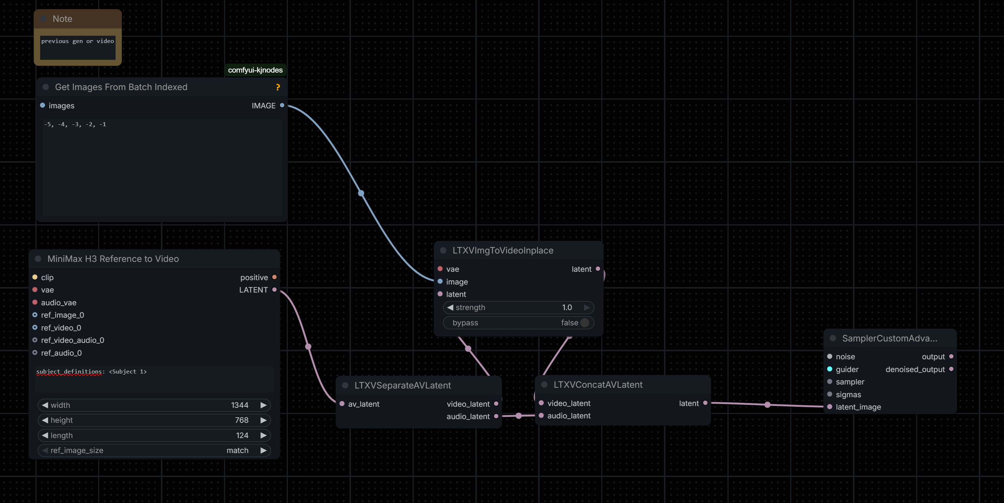This screenshot has width=1004, height=503.
Task: Open the help icon on Get Images From Batch Indexed
Action: click(278, 87)
